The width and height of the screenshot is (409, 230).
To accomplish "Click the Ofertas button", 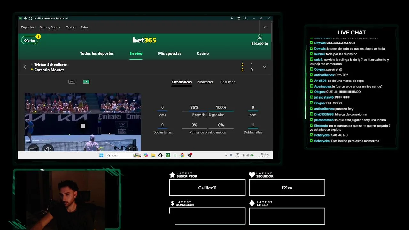I will click(30, 40).
